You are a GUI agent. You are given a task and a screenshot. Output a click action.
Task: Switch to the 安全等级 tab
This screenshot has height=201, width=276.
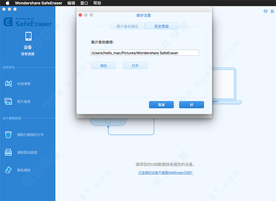161,26
